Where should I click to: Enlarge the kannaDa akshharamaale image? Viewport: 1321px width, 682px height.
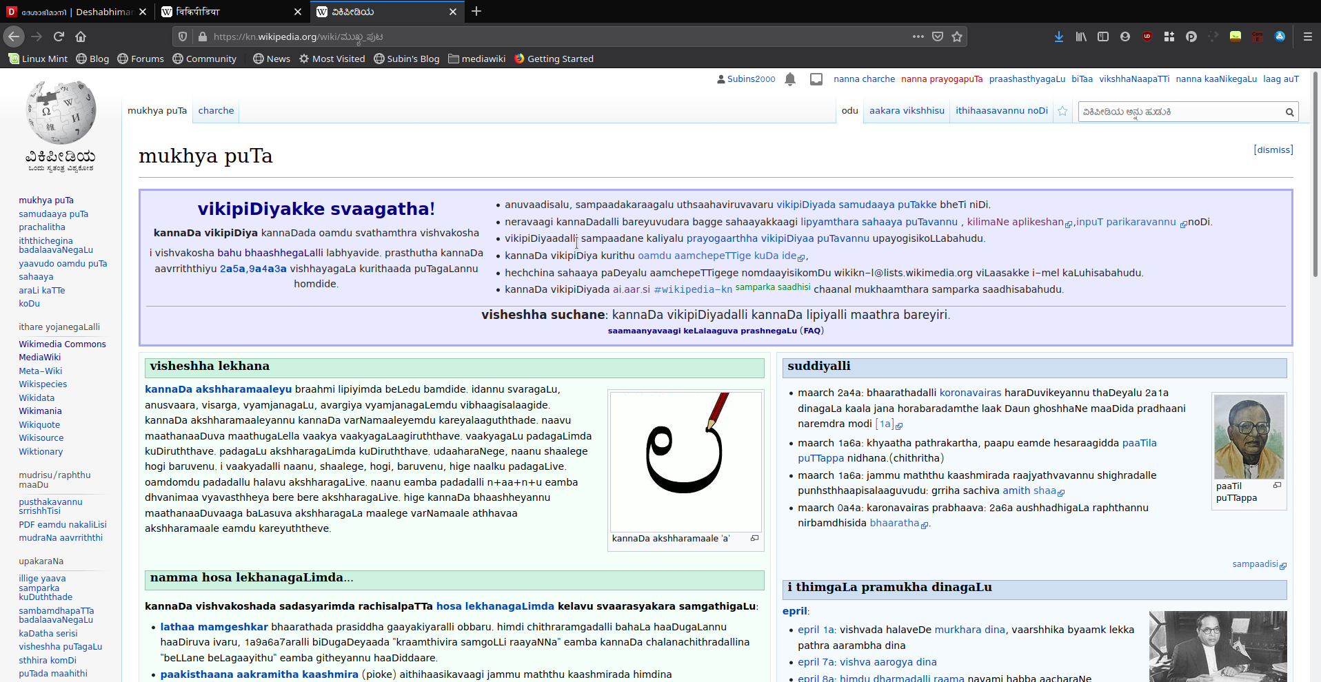pos(754,538)
